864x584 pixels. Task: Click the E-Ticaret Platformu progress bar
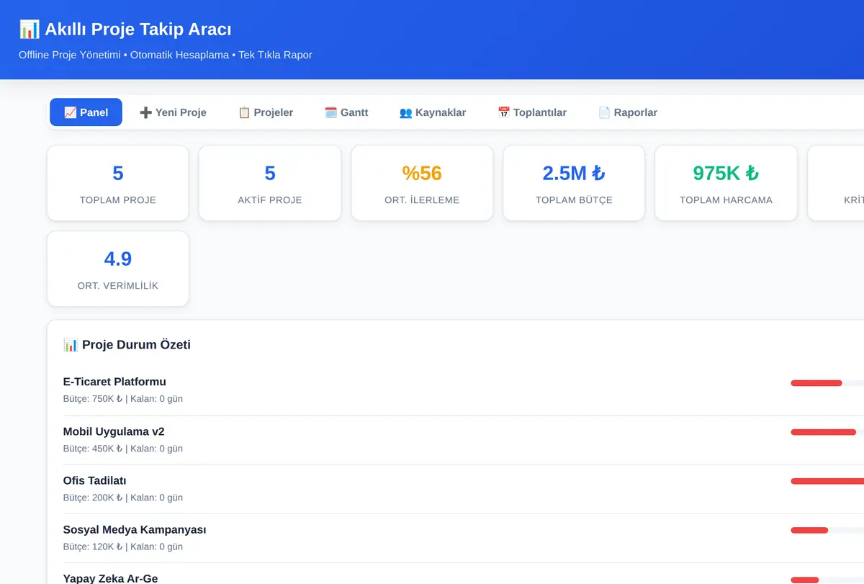pos(827,383)
